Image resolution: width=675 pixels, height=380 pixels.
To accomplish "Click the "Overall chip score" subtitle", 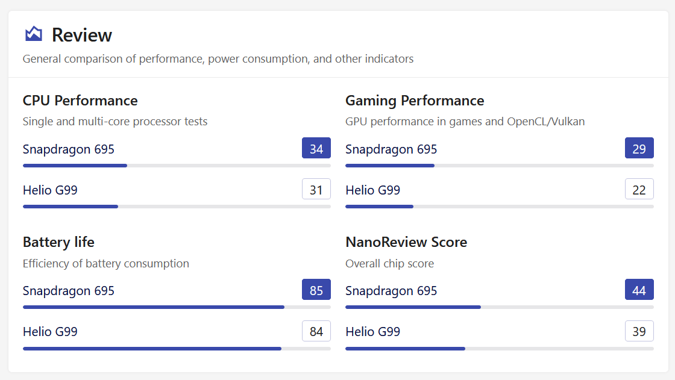I will [x=389, y=263].
